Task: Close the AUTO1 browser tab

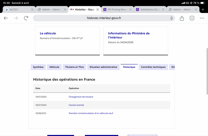Action: click(x=32, y=10)
